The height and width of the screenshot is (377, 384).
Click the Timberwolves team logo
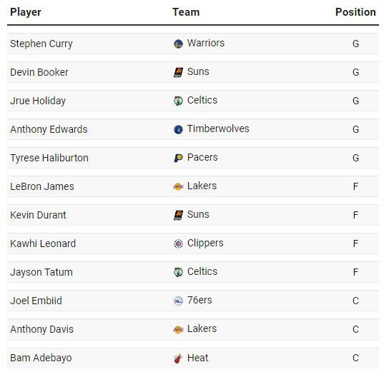coord(178,129)
